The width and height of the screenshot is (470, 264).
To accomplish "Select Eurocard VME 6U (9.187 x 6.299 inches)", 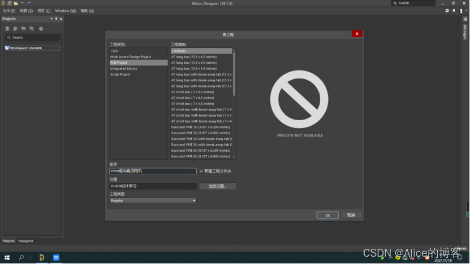I will pyautogui.click(x=201, y=151).
